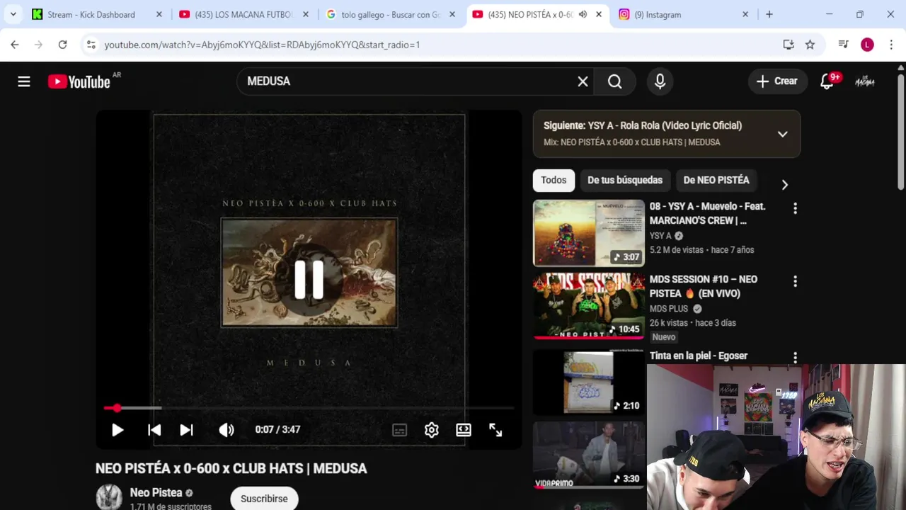Open the account avatar menu

[x=865, y=81]
